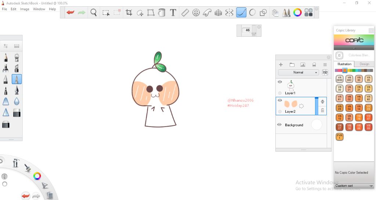Open the Edit menu
Viewport: 376px width, 200px height.
(x=14, y=9)
